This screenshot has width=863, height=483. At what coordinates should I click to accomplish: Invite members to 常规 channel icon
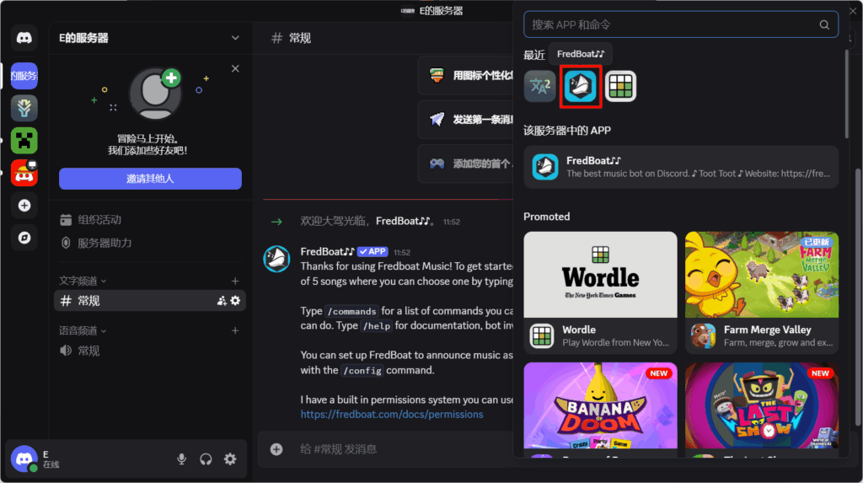click(222, 301)
